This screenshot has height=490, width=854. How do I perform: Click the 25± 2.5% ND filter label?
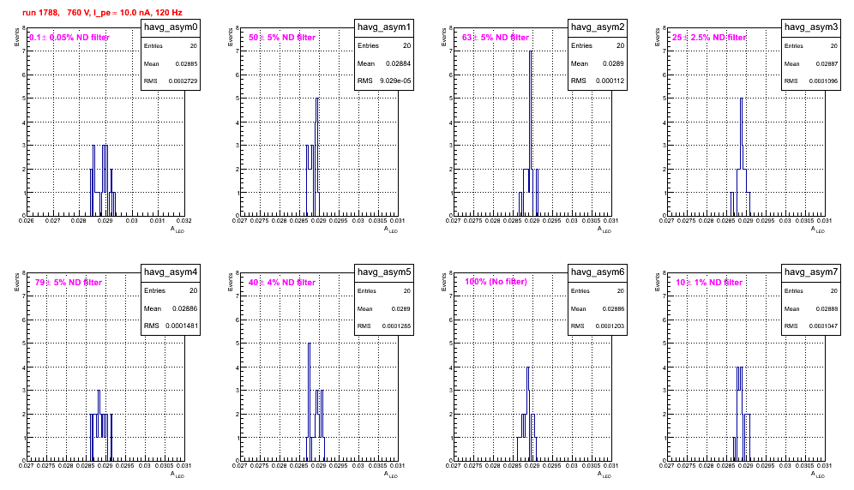coord(709,38)
